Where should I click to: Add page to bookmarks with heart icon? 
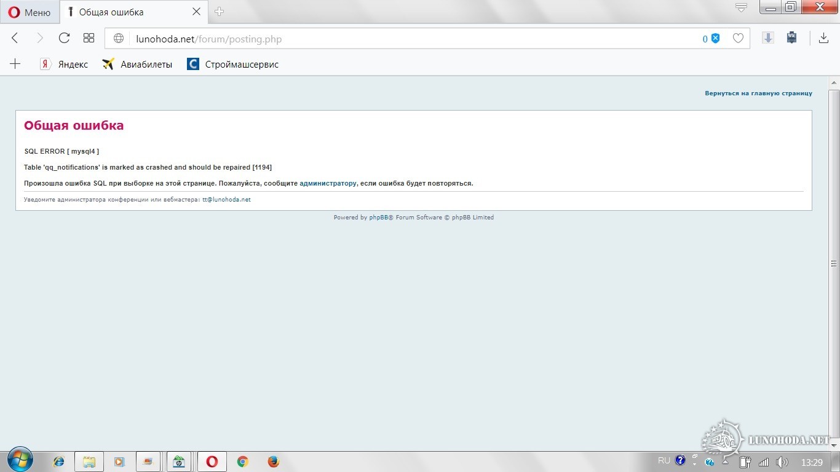pos(738,38)
